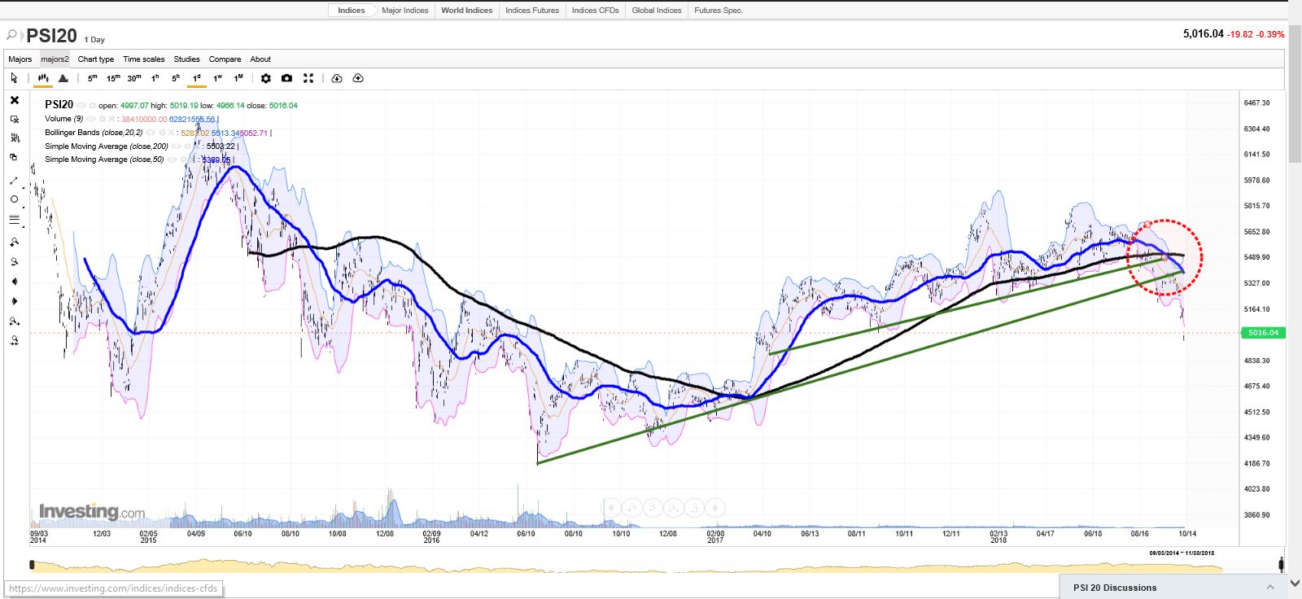Open settings for Volume indicator

point(103,119)
